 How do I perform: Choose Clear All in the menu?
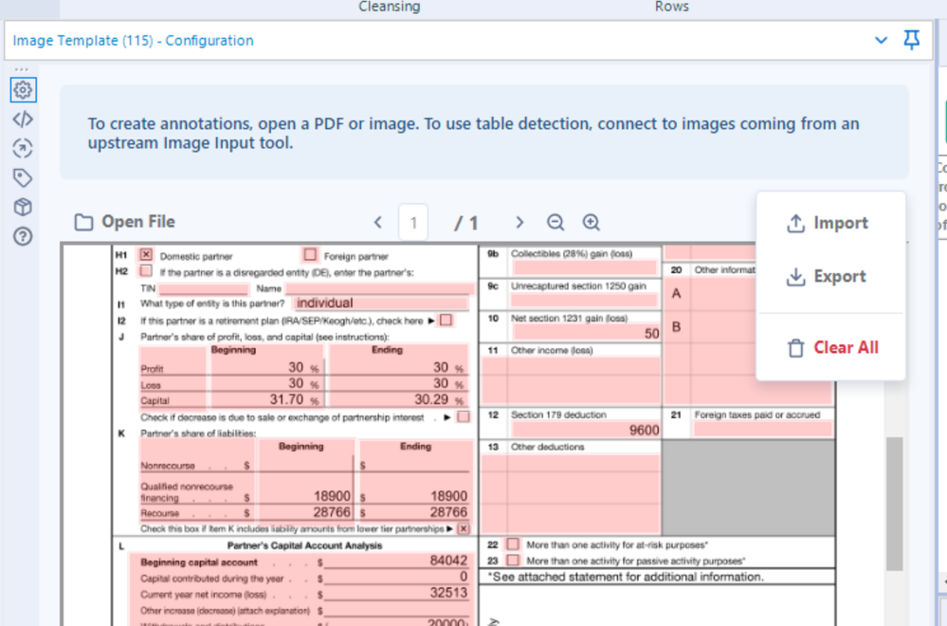[x=833, y=347]
